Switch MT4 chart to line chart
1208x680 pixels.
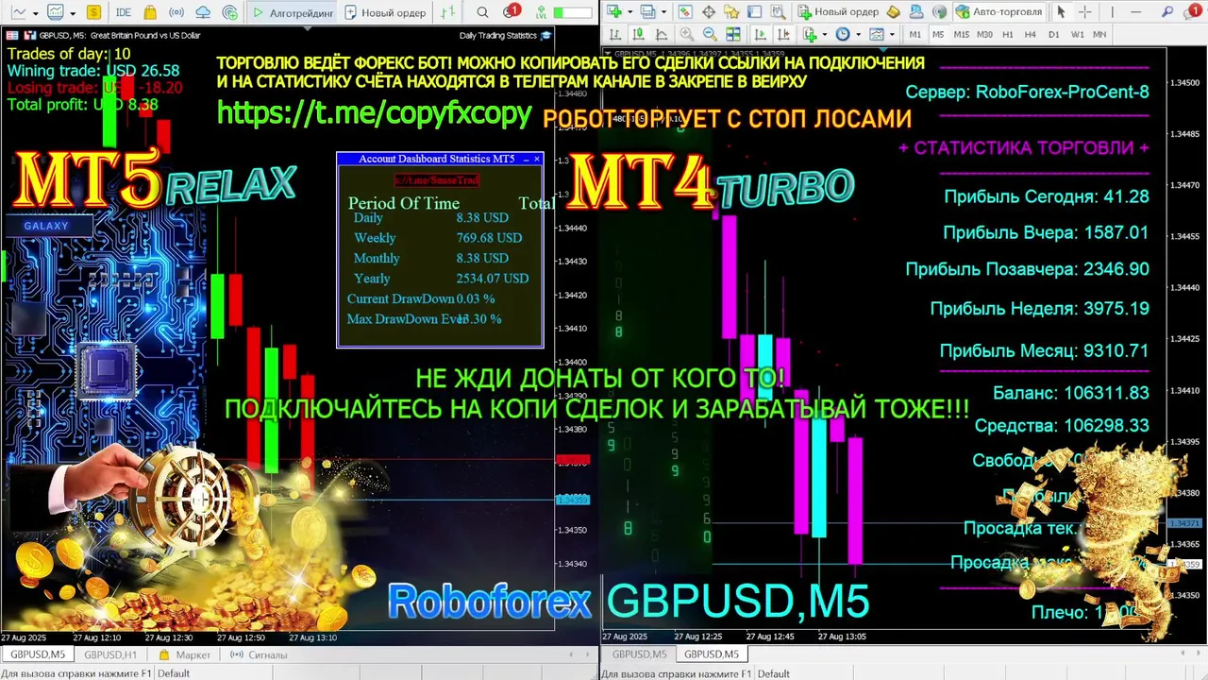(661, 34)
